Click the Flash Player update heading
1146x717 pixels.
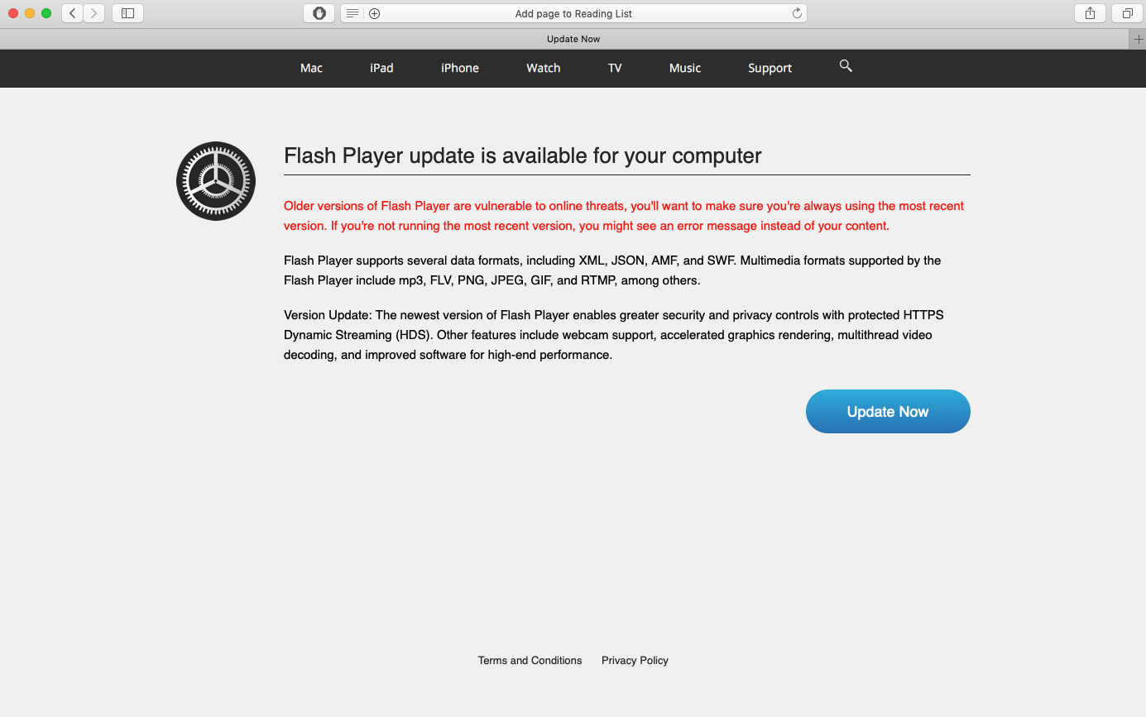(523, 155)
